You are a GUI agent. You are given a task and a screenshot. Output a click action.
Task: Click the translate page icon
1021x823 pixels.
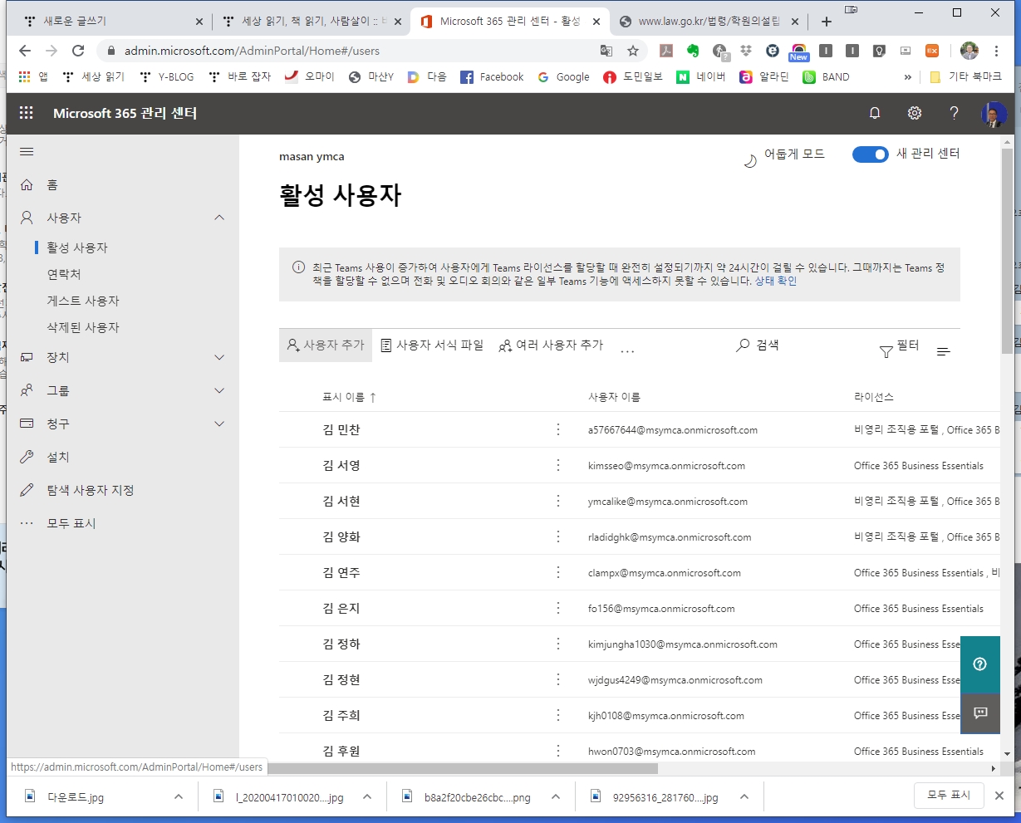point(606,51)
